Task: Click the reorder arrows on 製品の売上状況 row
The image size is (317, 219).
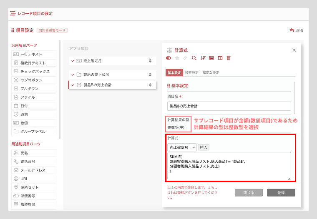Action: (150, 75)
